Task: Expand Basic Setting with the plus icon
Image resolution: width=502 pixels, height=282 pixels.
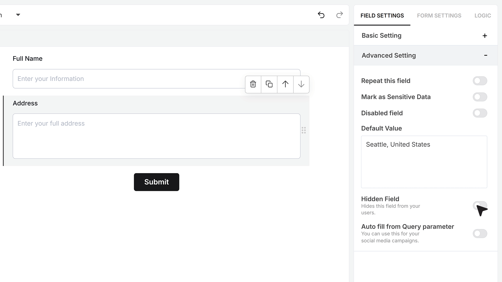Action: 485,36
